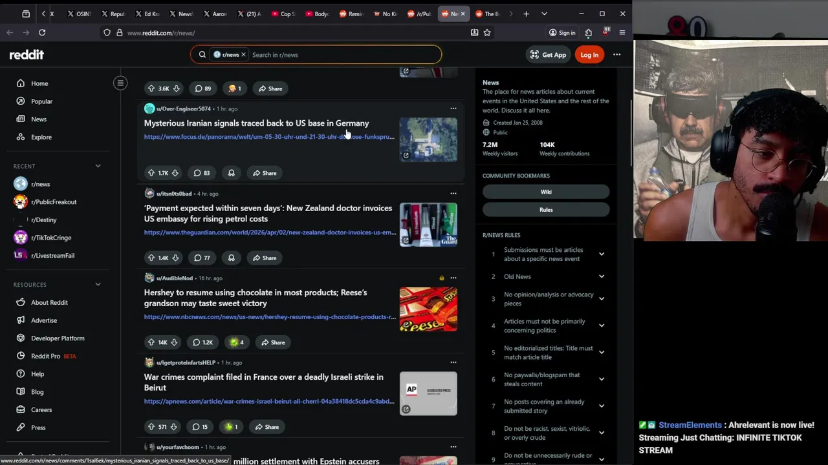Expand rule 6 No paywalls/blogspam

(601, 379)
